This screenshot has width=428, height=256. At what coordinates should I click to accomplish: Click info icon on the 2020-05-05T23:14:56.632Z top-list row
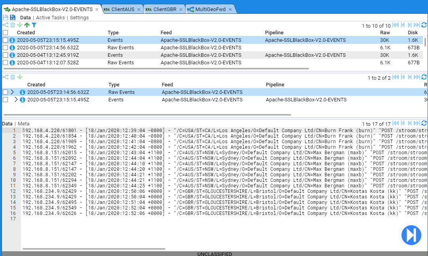point(12,48)
